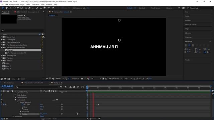Select the Eraser tool

pyautogui.click(x=44, y=8)
